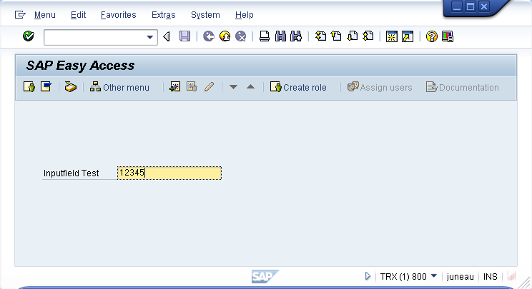
Task: Click the Save diskette icon
Action: [184, 36]
